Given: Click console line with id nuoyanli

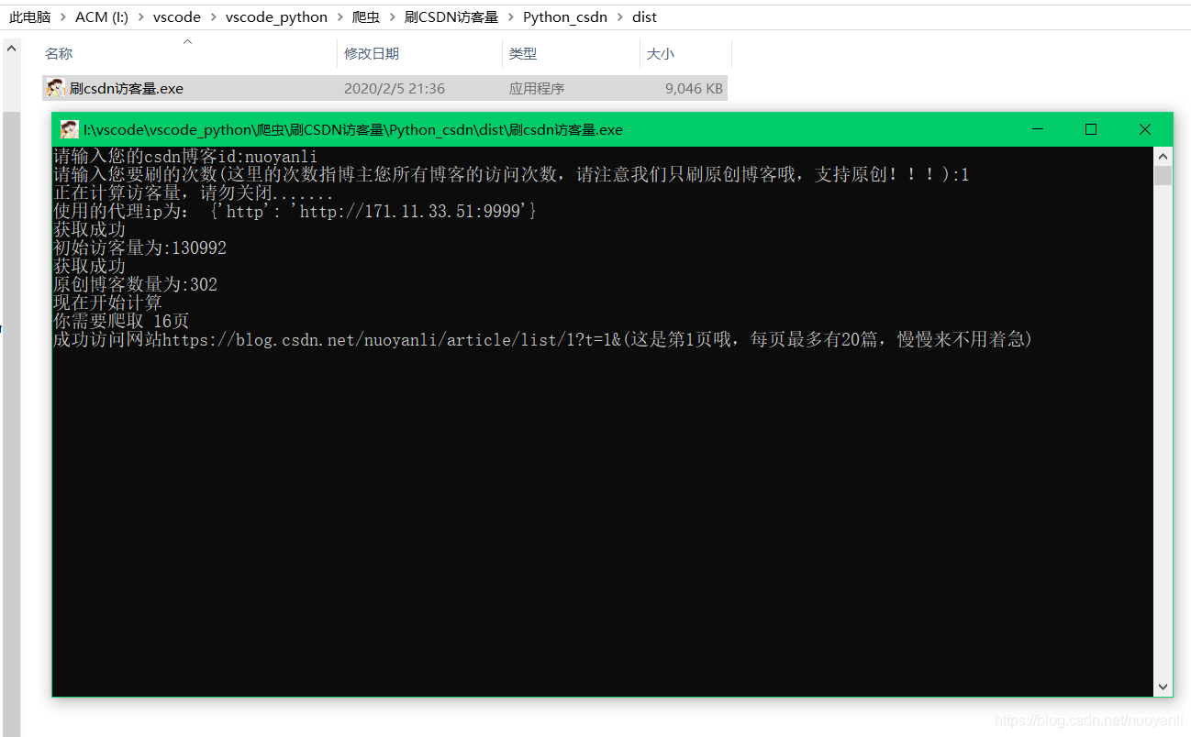Looking at the screenshot, I should point(185,157).
